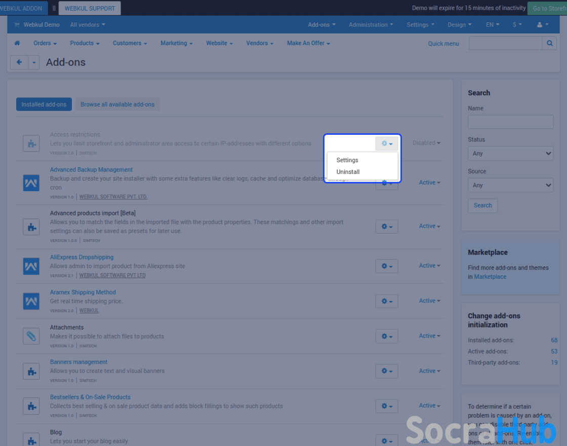Click Attachments paperclip icon
This screenshot has width=567, height=446.
[31, 337]
